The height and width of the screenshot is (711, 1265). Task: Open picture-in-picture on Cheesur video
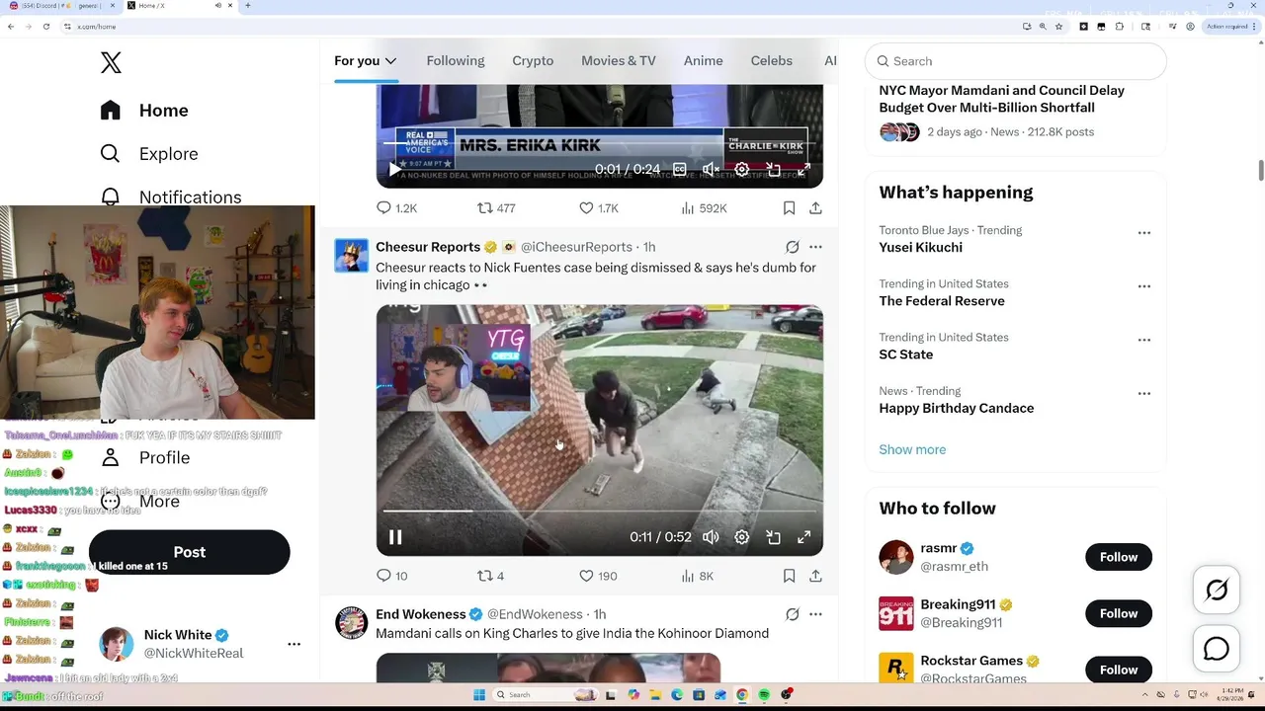[x=774, y=537]
